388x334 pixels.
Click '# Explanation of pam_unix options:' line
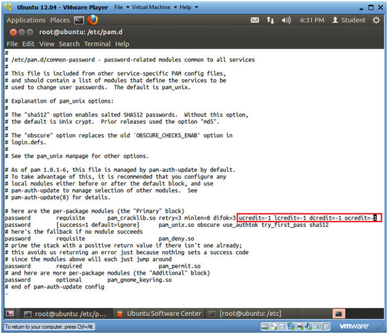[x=59, y=101]
